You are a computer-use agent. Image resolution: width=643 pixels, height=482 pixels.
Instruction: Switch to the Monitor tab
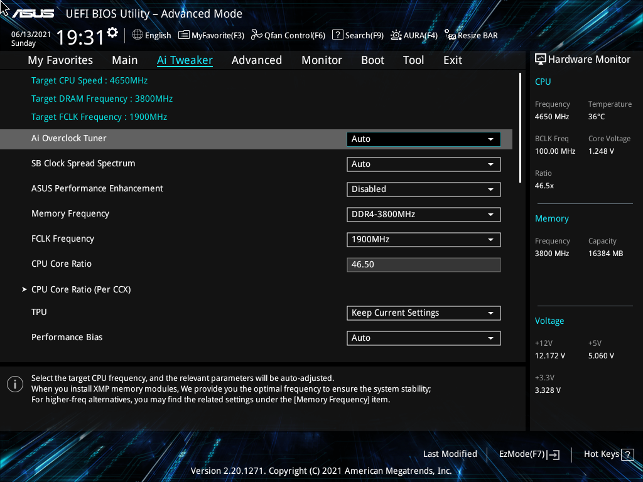pyautogui.click(x=322, y=60)
